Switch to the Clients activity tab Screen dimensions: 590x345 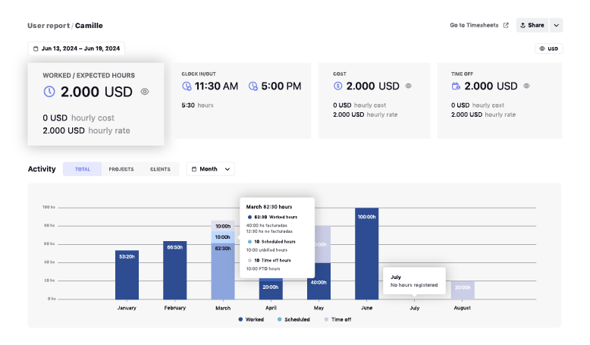[x=160, y=169]
